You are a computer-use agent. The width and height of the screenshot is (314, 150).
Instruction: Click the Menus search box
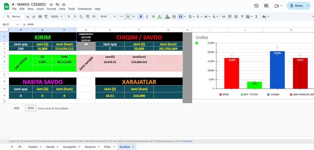click(x=14, y=17)
